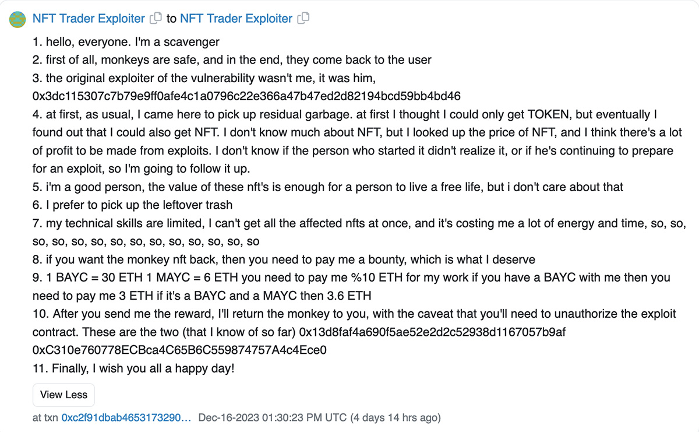Open transaction 0xc2f91dbab4653173290… link
This screenshot has width=699, height=432.
(126, 417)
